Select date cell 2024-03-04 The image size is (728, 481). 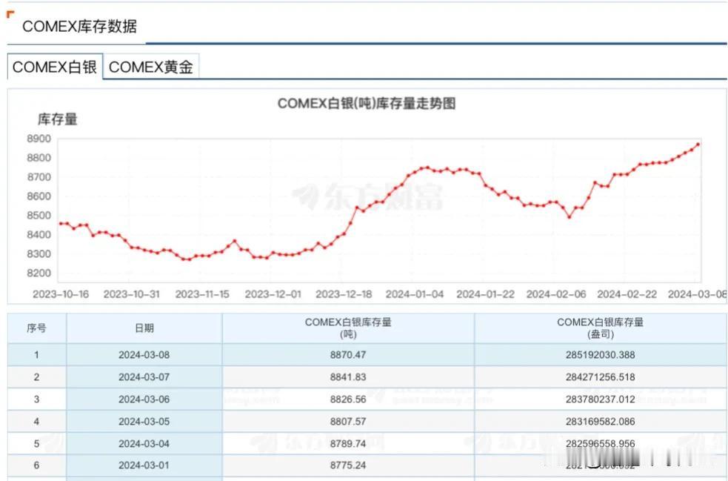click(x=144, y=444)
